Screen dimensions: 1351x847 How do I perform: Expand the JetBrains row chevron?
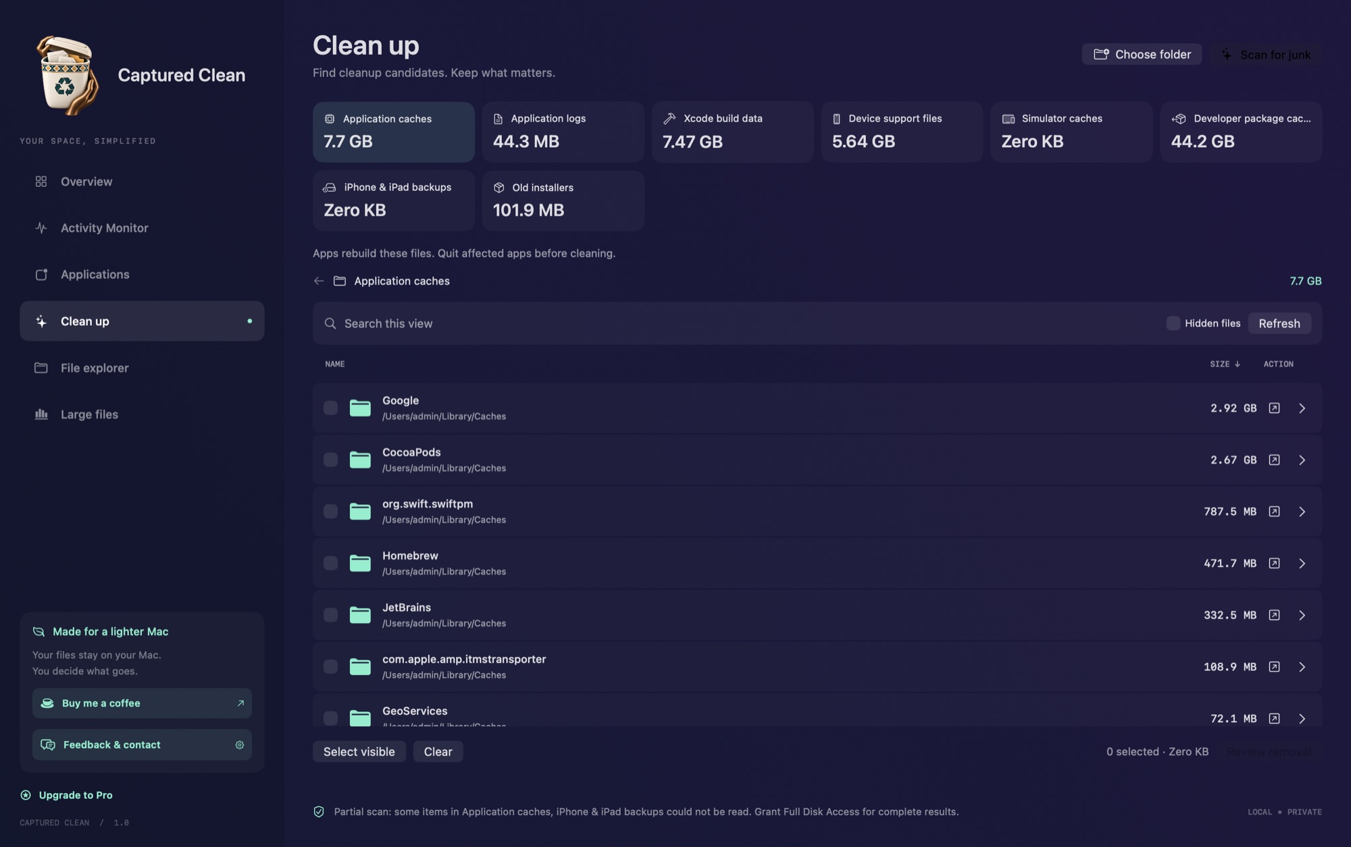pos(1302,616)
